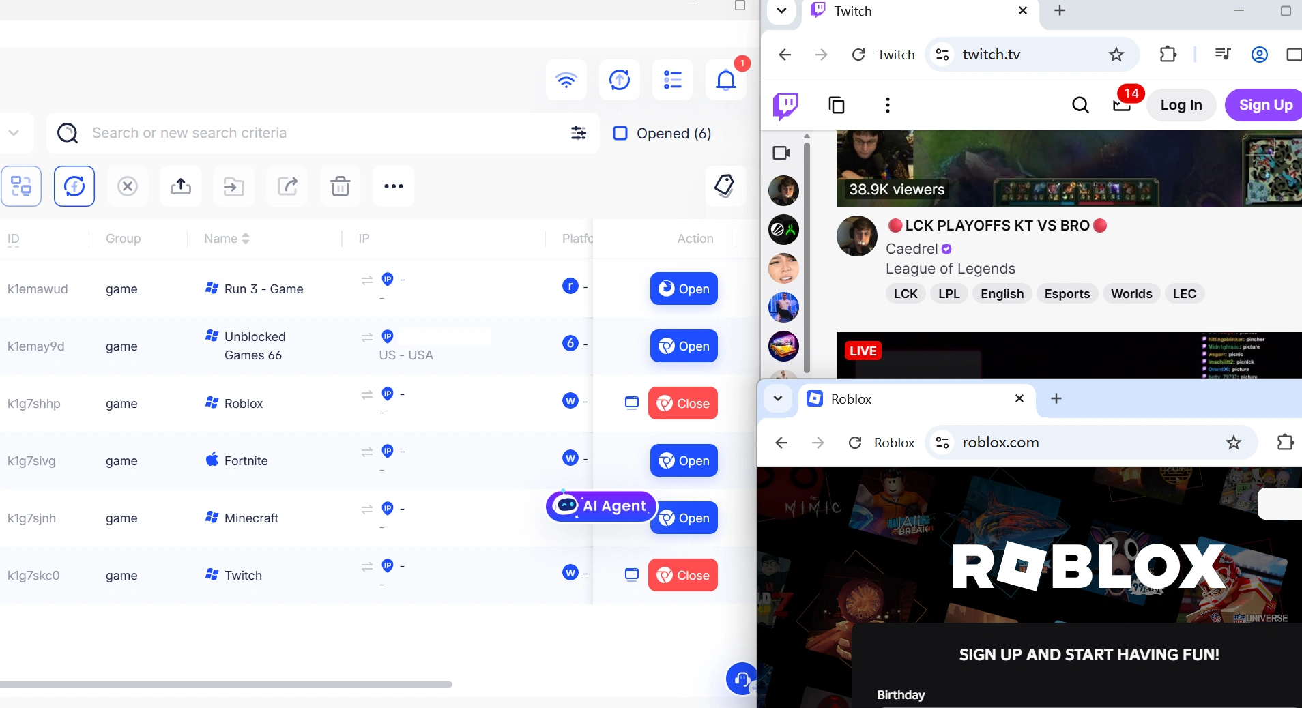The image size is (1302, 708).
Task: Close the Roblox browser tab
Action: pos(1019,398)
